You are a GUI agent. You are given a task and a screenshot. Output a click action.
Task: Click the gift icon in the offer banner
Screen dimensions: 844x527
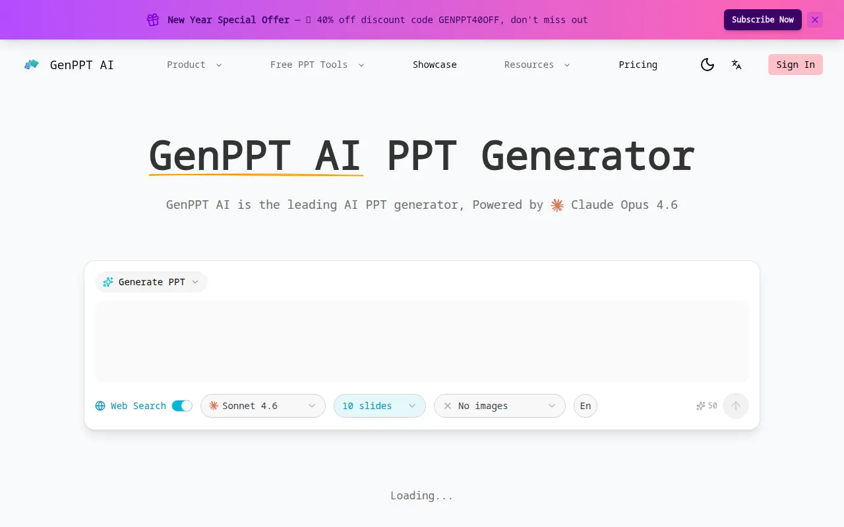(x=152, y=20)
